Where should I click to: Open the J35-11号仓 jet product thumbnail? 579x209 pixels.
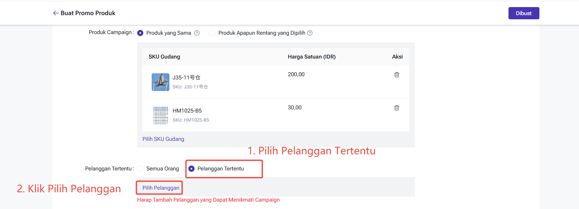pos(160,82)
